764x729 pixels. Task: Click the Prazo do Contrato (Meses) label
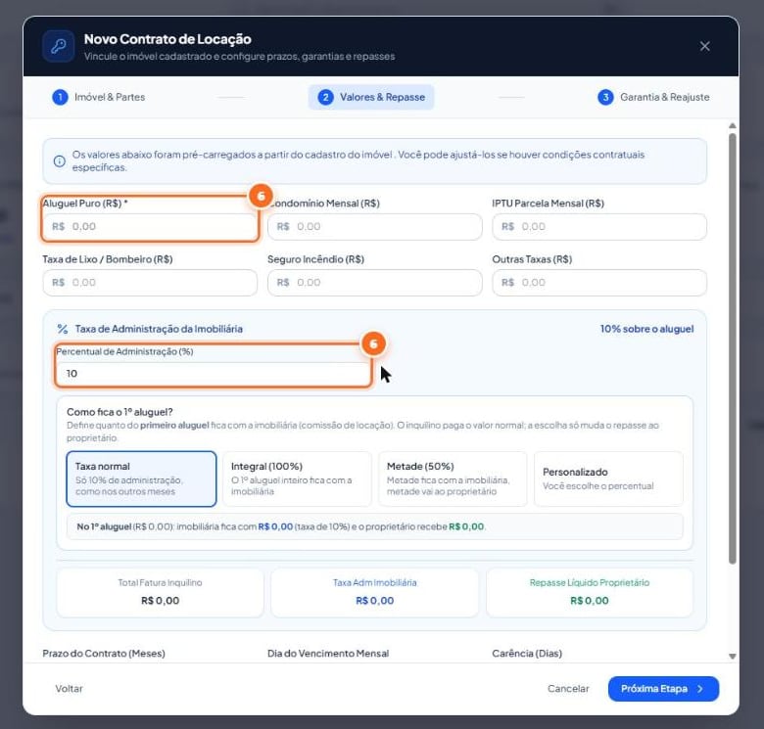(x=104, y=653)
